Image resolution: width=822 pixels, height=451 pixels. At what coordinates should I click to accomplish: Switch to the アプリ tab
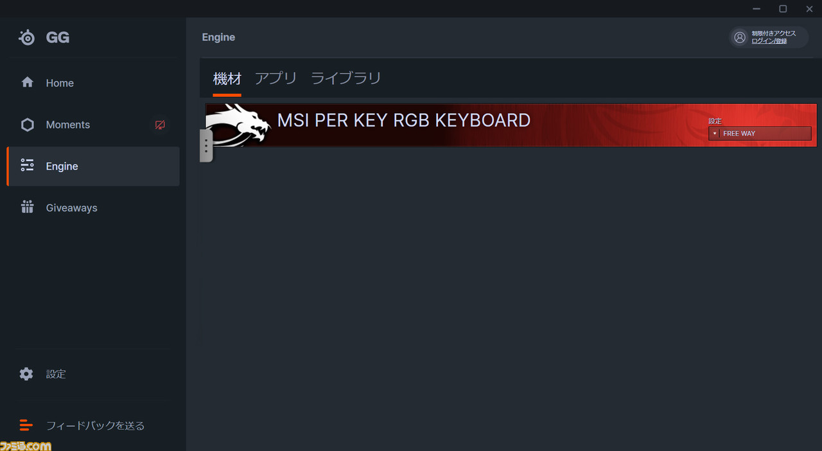click(x=275, y=78)
